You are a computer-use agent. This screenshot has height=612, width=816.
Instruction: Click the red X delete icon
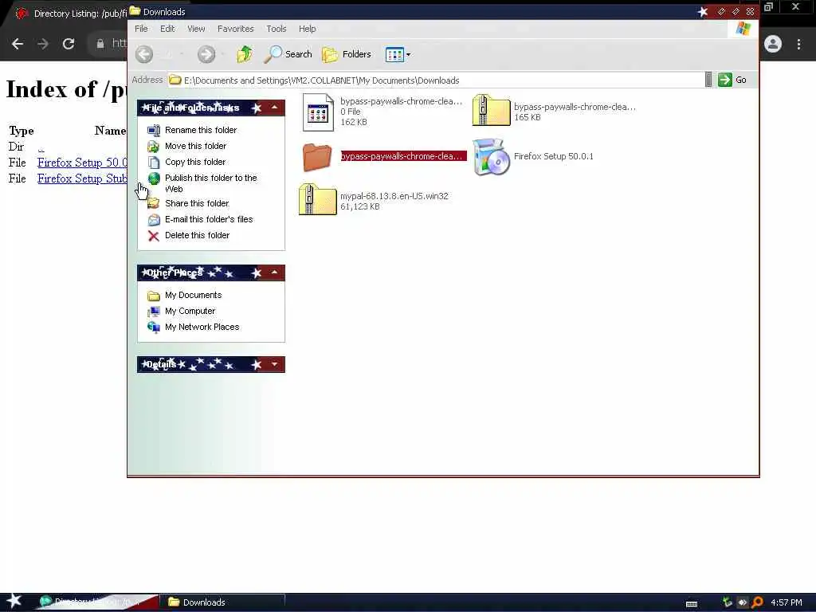click(154, 236)
